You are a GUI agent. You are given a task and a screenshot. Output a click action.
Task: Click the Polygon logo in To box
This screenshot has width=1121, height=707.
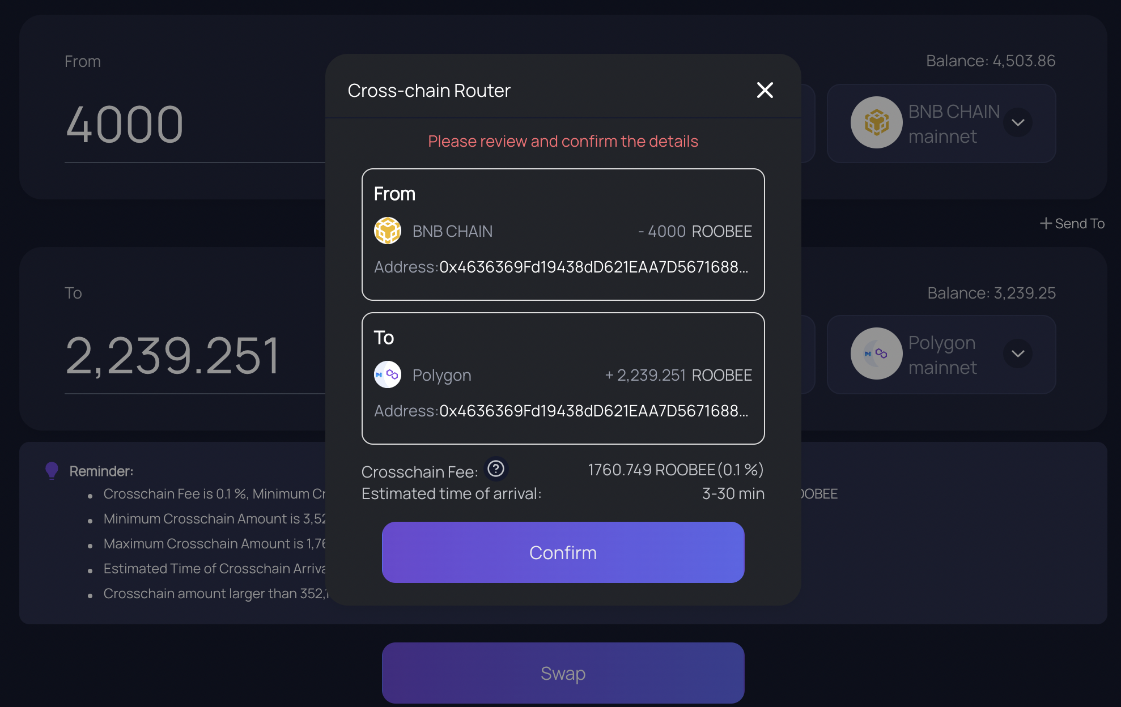(388, 375)
